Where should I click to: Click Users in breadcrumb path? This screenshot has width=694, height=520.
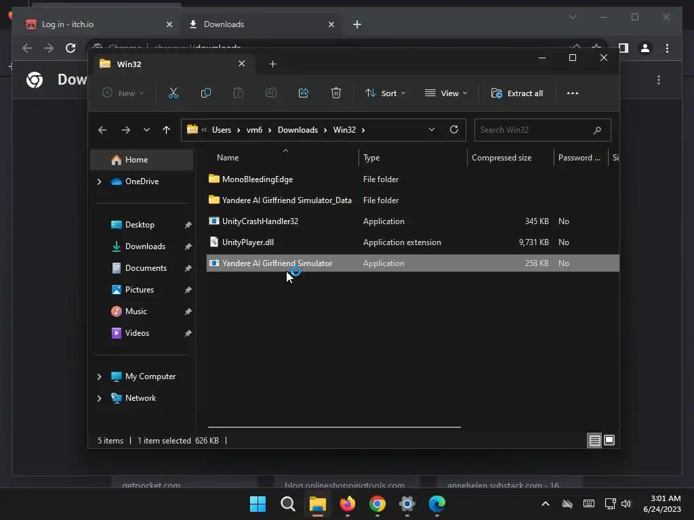pos(222,130)
